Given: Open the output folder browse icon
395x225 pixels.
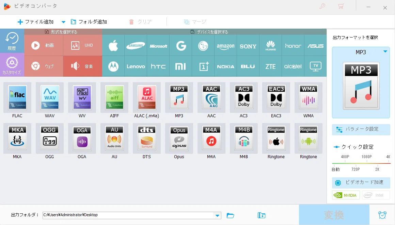Looking at the screenshot, I should coord(230,215).
